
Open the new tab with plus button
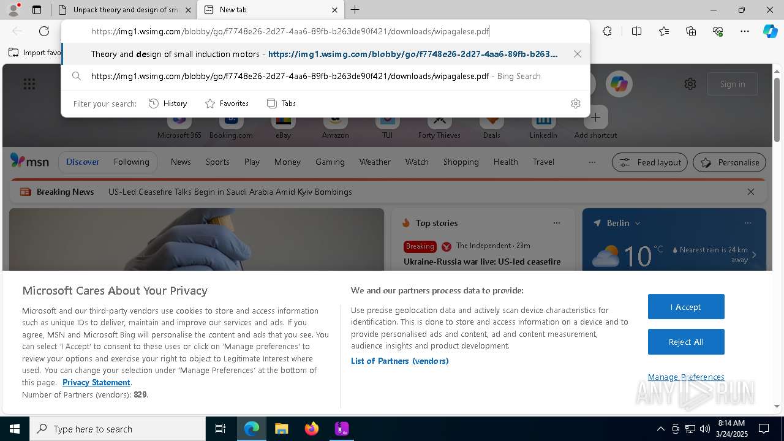click(355, 10)
